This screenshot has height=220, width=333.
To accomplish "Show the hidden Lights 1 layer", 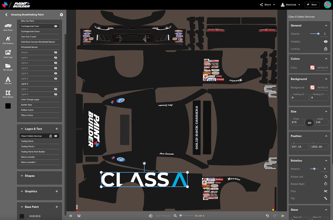I will click(56, 58).
